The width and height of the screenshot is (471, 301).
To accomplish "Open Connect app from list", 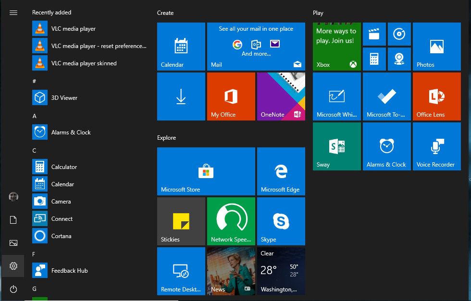I will [90, 219].
